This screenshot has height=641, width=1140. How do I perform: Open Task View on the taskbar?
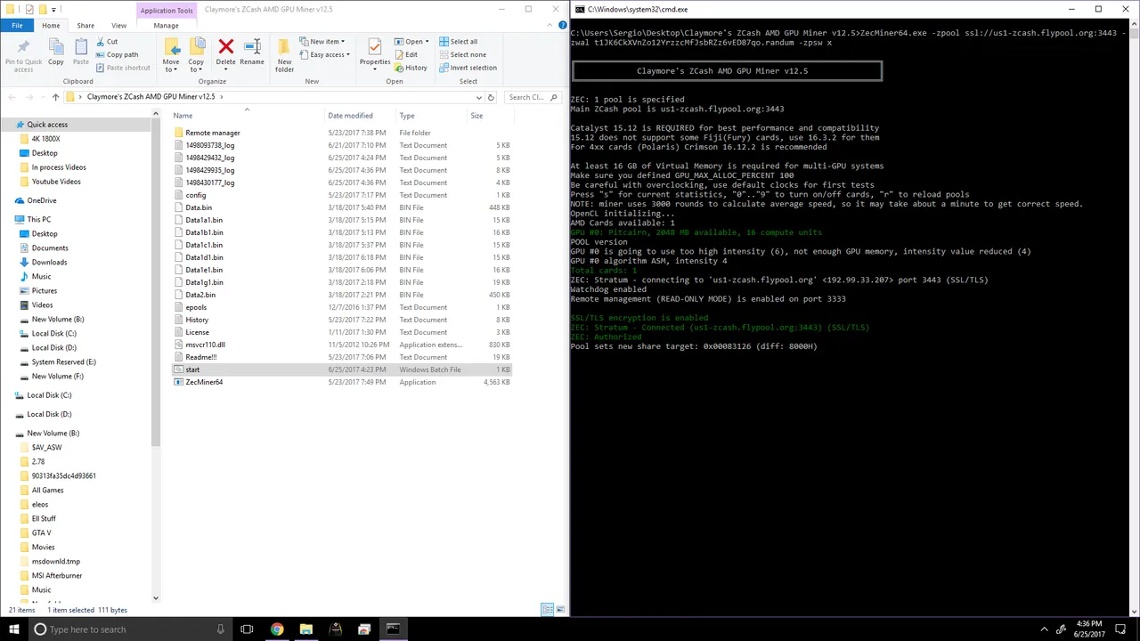click(247, 629)
